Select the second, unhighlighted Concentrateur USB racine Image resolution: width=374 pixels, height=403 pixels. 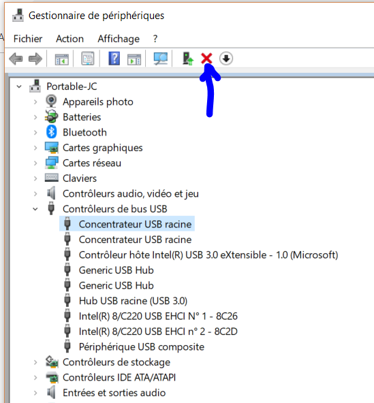coord(135,240)
